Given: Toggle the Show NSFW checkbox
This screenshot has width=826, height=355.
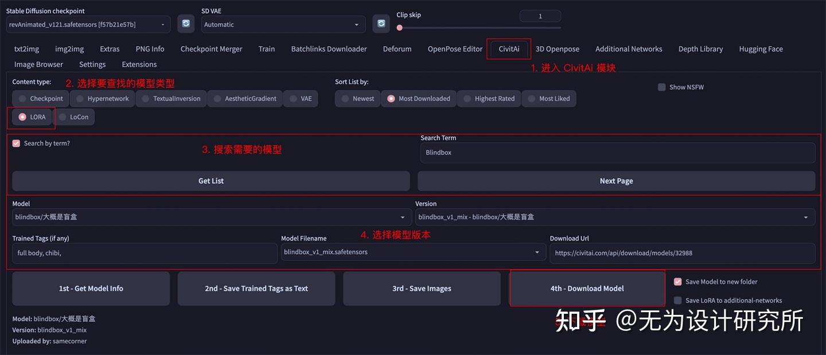Looking at the screenshot, I should click(662, 87).
